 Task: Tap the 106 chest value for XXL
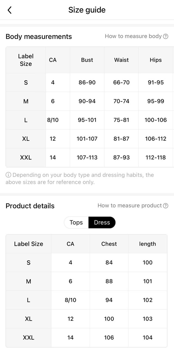pos(109,338)
